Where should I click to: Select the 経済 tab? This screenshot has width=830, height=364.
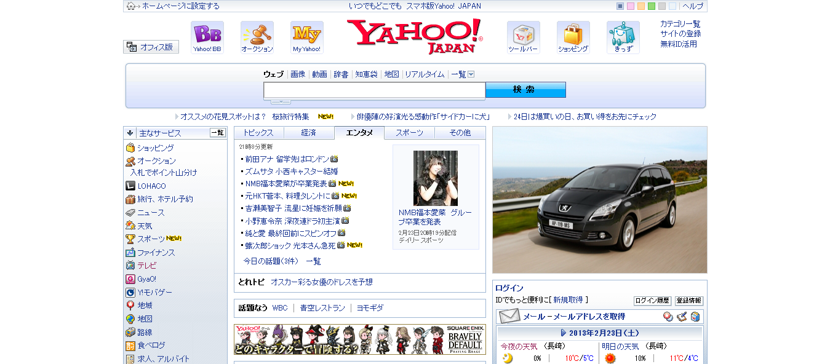point(309,133)
